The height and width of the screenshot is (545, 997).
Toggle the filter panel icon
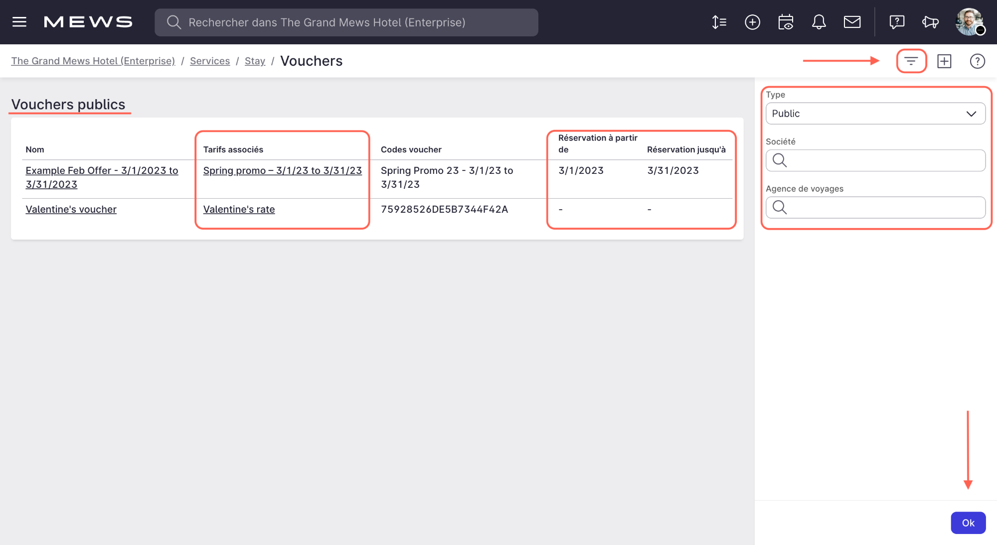point(911,61)
